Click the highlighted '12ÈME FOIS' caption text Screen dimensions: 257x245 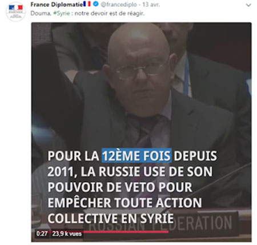click(136, 156)
